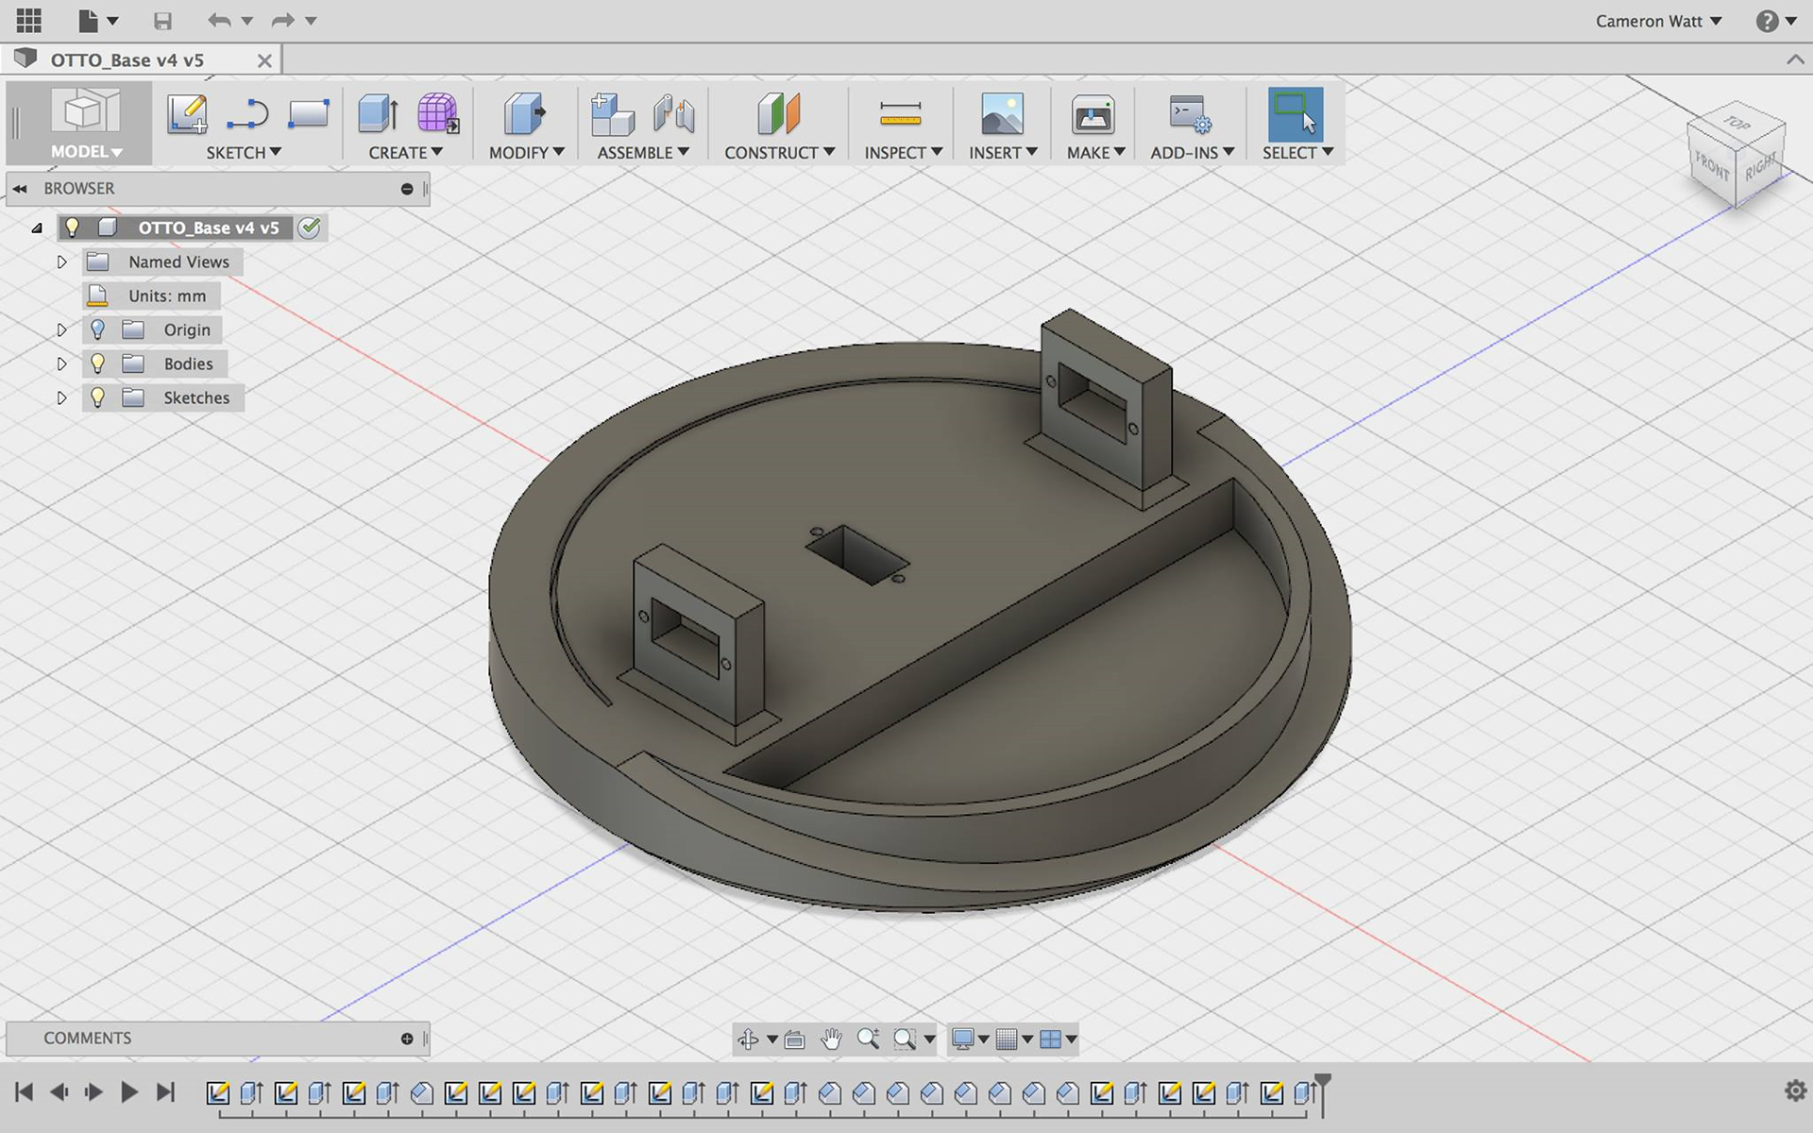Expand the Named Views folder
Screen dimensions: 1813x1133
pyautogui.click(x=62, y=262)
